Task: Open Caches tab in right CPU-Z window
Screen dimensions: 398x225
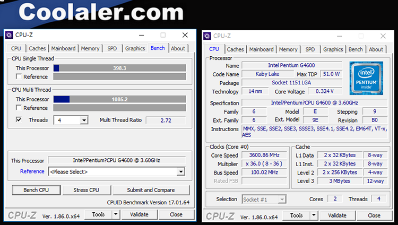Action: point(235,49)
